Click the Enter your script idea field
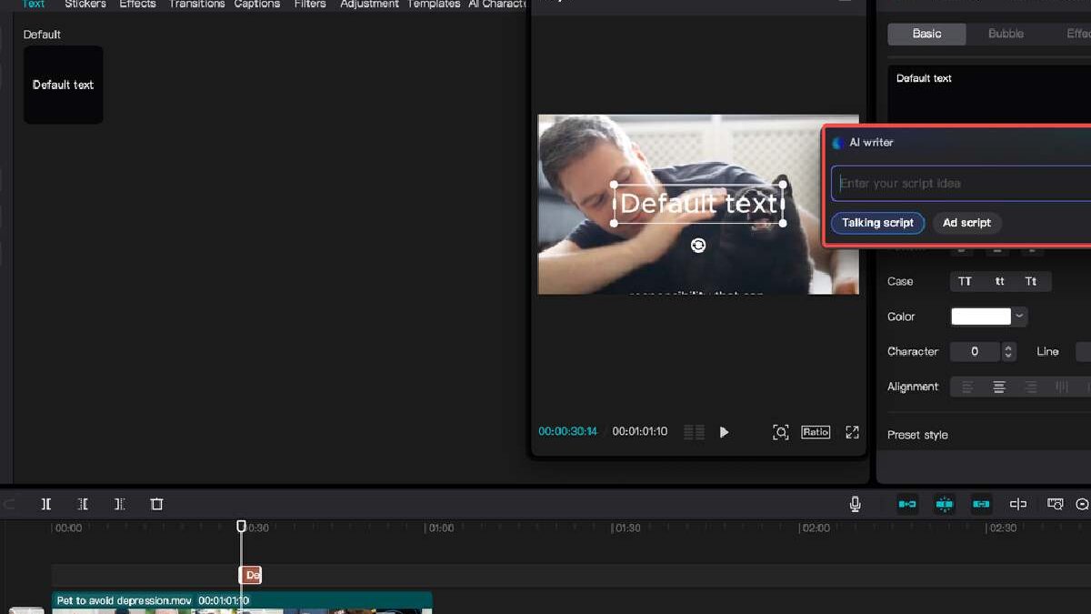The image size is (1091, 614). click(x=959, y=183)
